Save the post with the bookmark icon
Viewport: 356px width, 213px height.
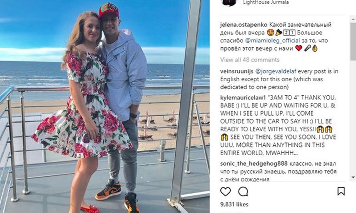coord(341,191)
